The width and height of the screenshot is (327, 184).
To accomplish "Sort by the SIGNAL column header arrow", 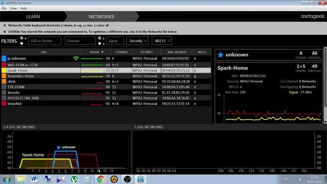I will 102,52.
